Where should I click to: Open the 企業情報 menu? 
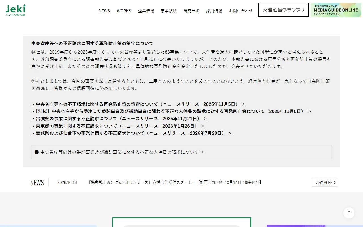pos(146,11)
